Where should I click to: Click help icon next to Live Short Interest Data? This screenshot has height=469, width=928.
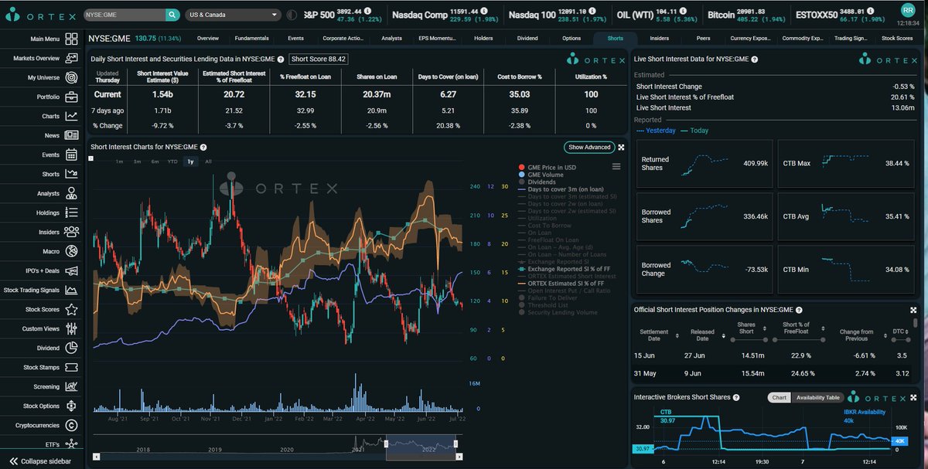coord(754,59)
